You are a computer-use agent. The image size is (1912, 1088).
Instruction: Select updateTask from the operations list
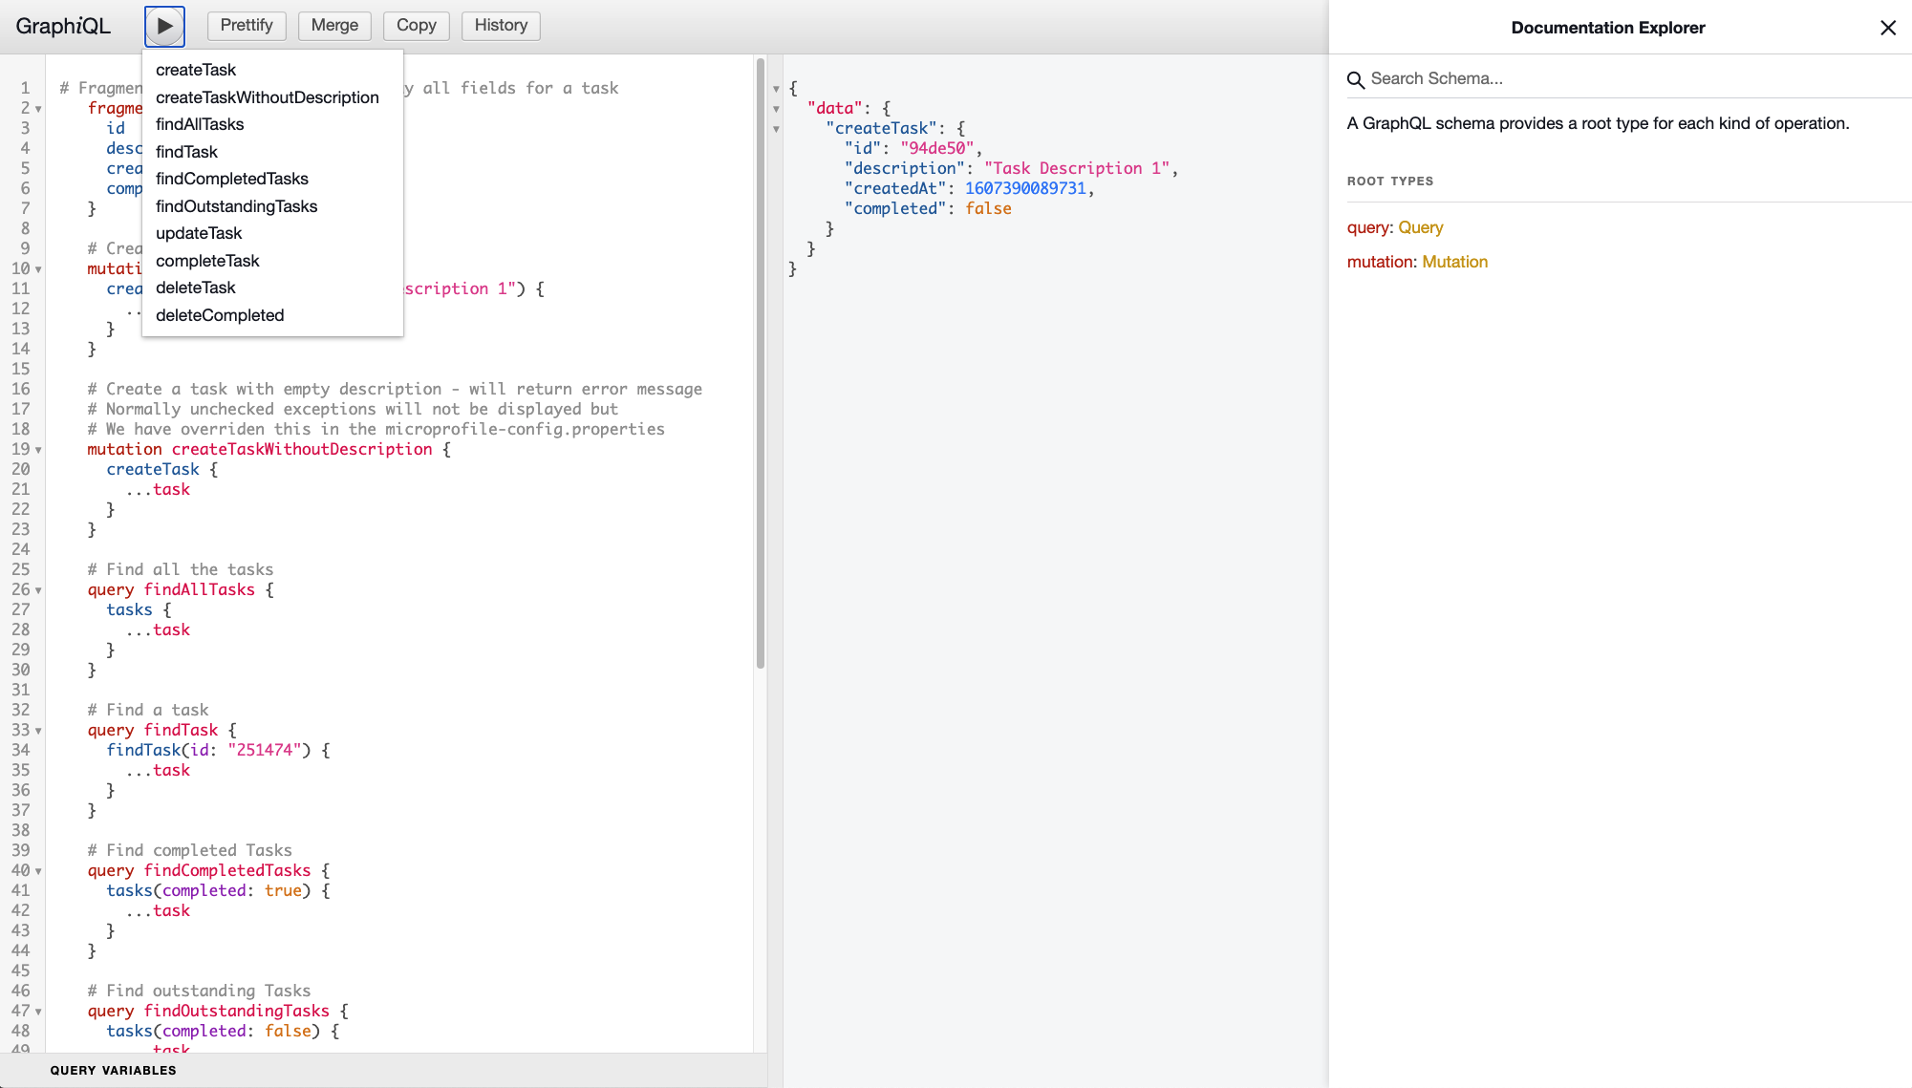point(199,232)
